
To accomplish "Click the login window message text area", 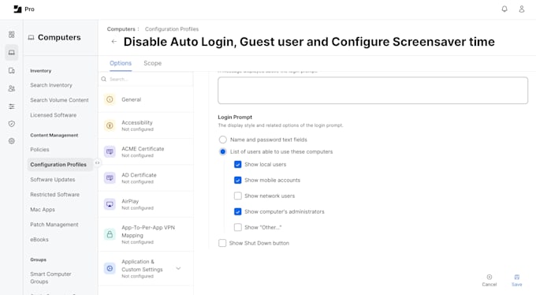I will point(373,91).
